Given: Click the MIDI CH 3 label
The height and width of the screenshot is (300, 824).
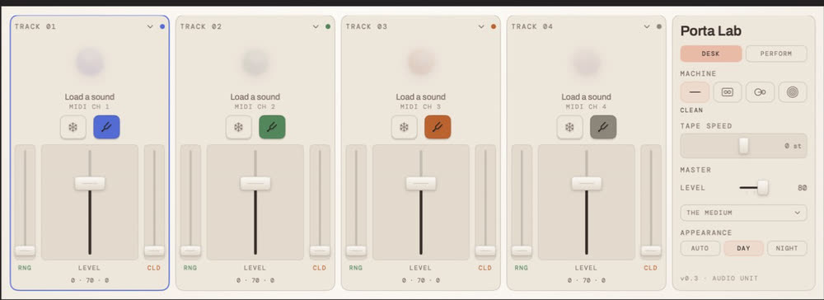Looking at the screenshot, I should pyautogui.click(x=421, y=106).
